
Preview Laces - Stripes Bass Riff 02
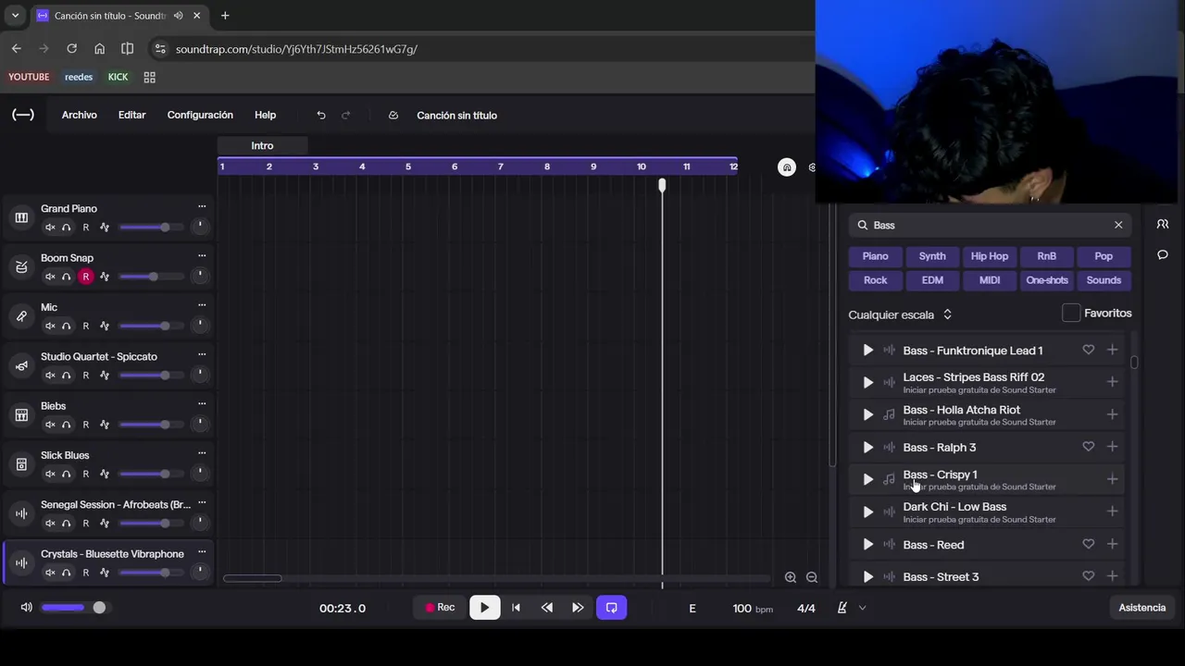867,382
